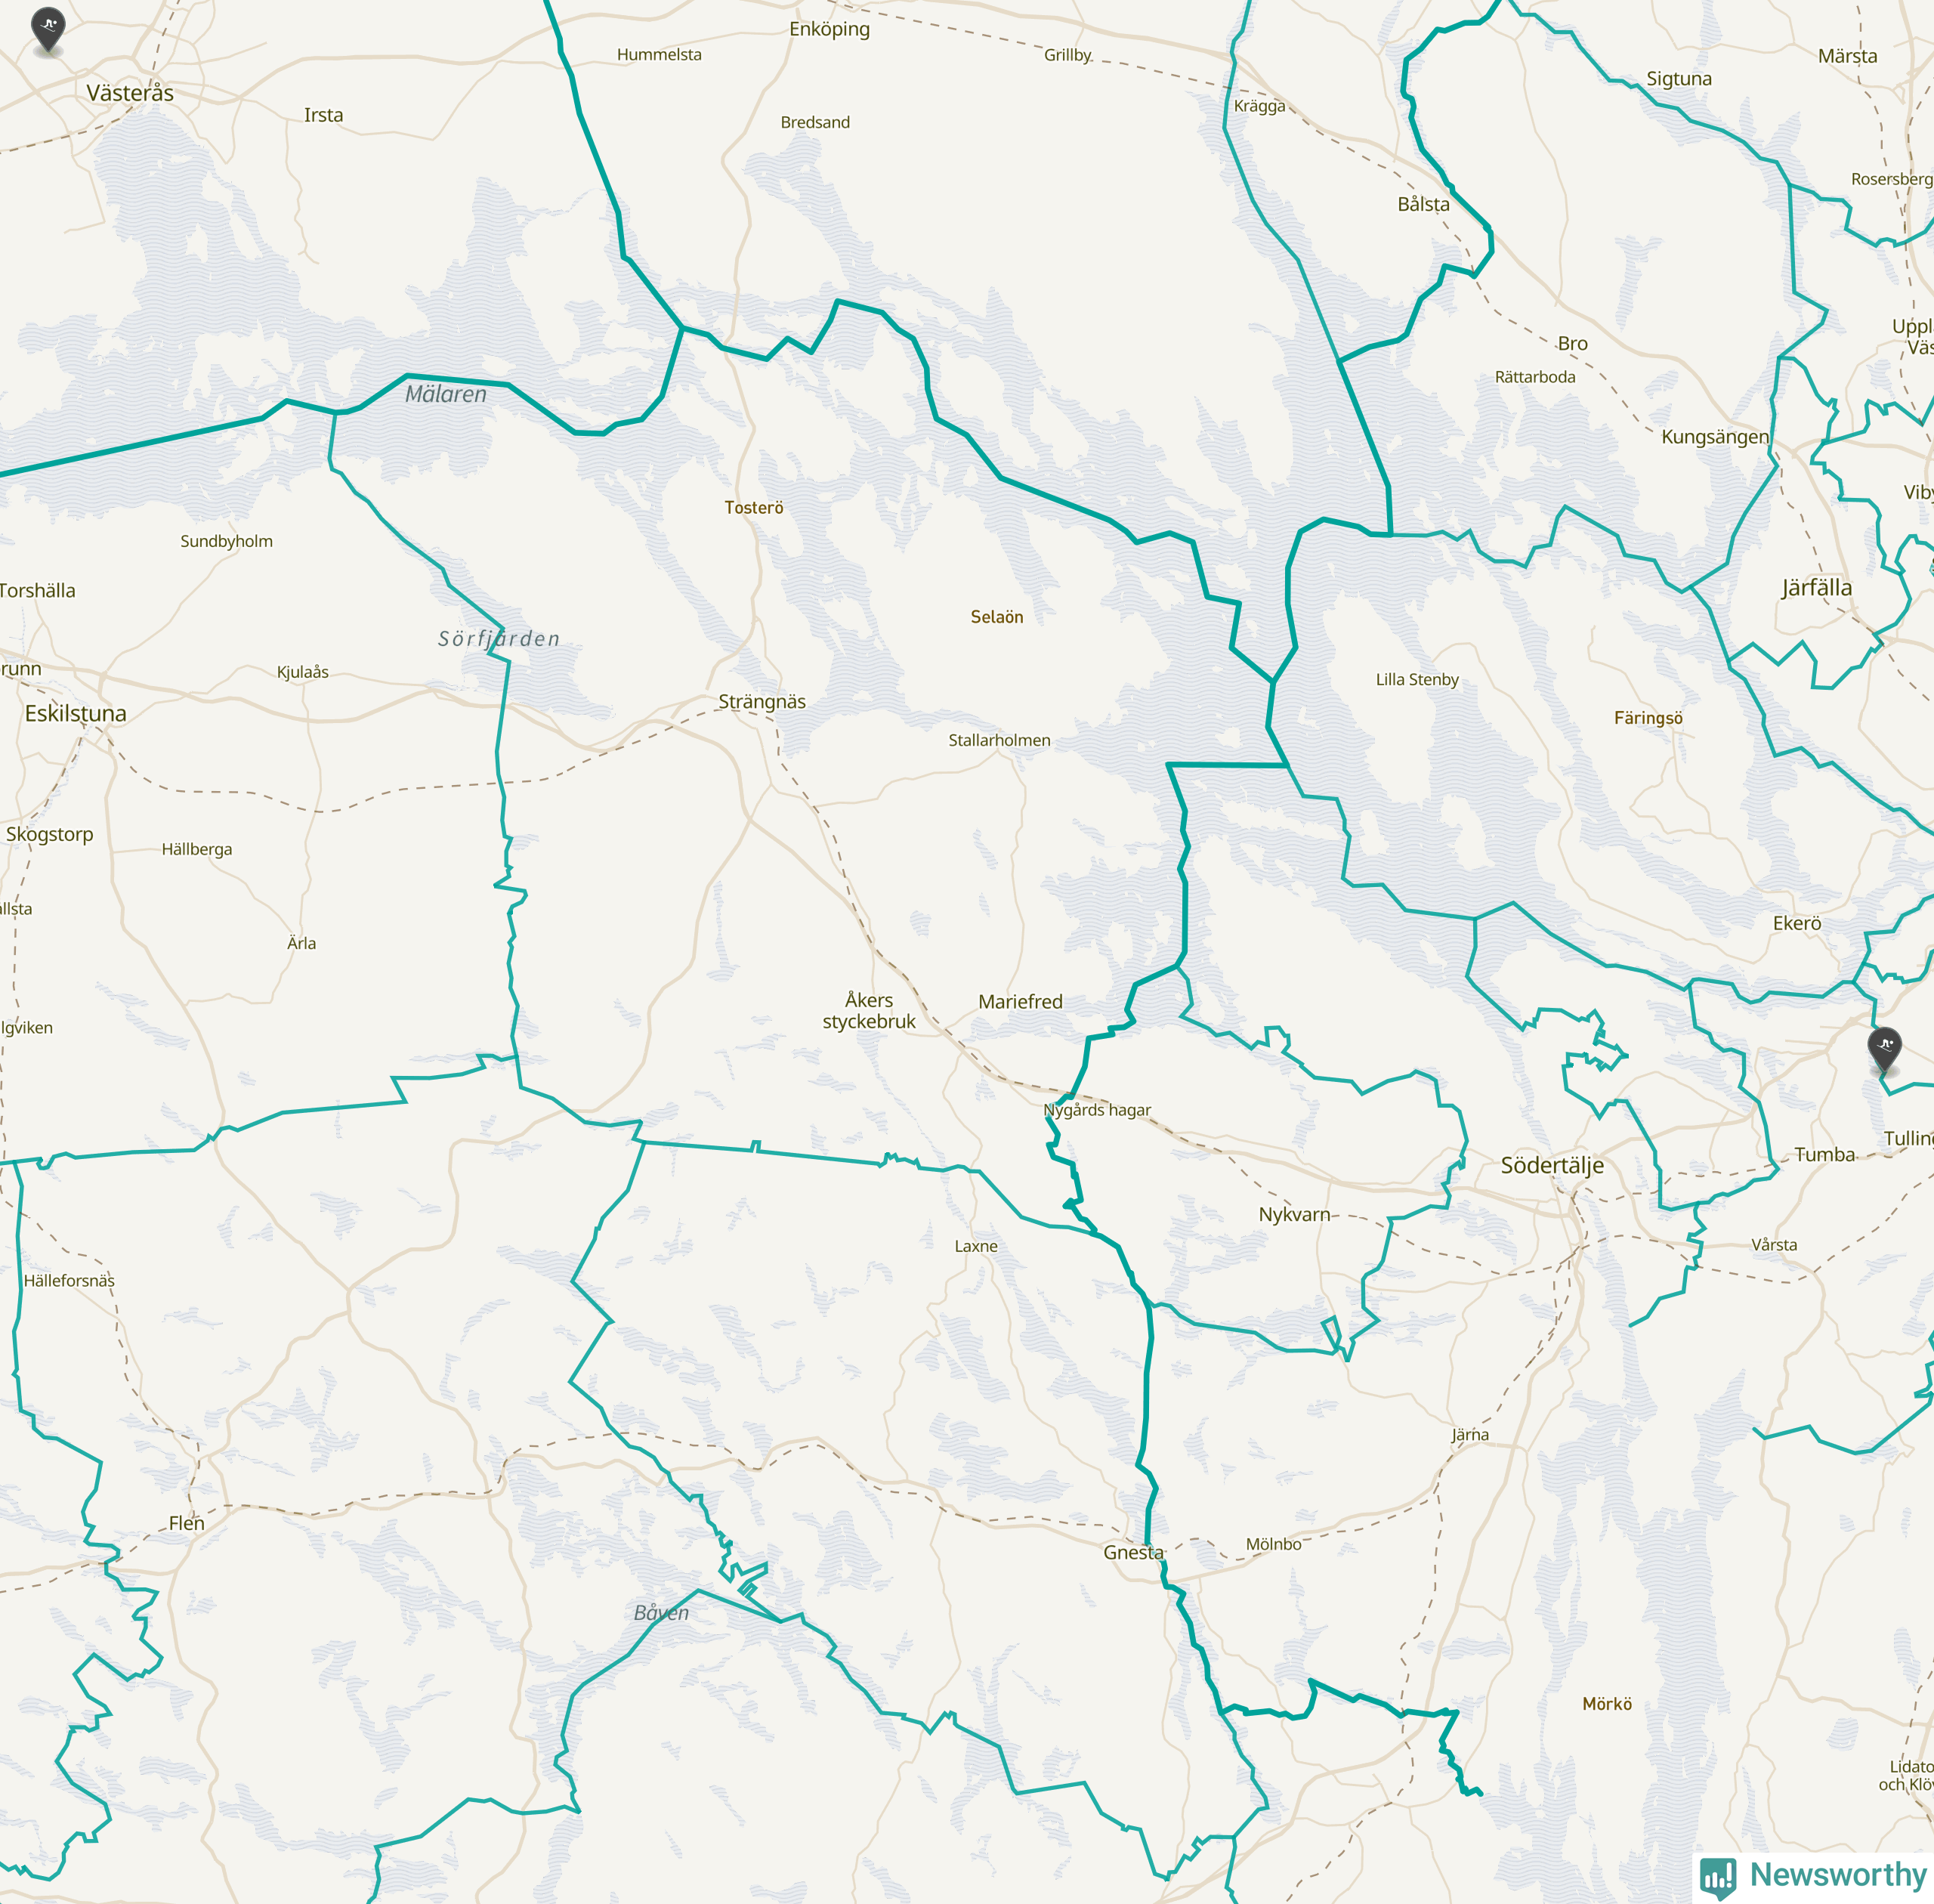Click the Eskilstuna city label
1934x1904 pixels.
(x=76, y=713)
